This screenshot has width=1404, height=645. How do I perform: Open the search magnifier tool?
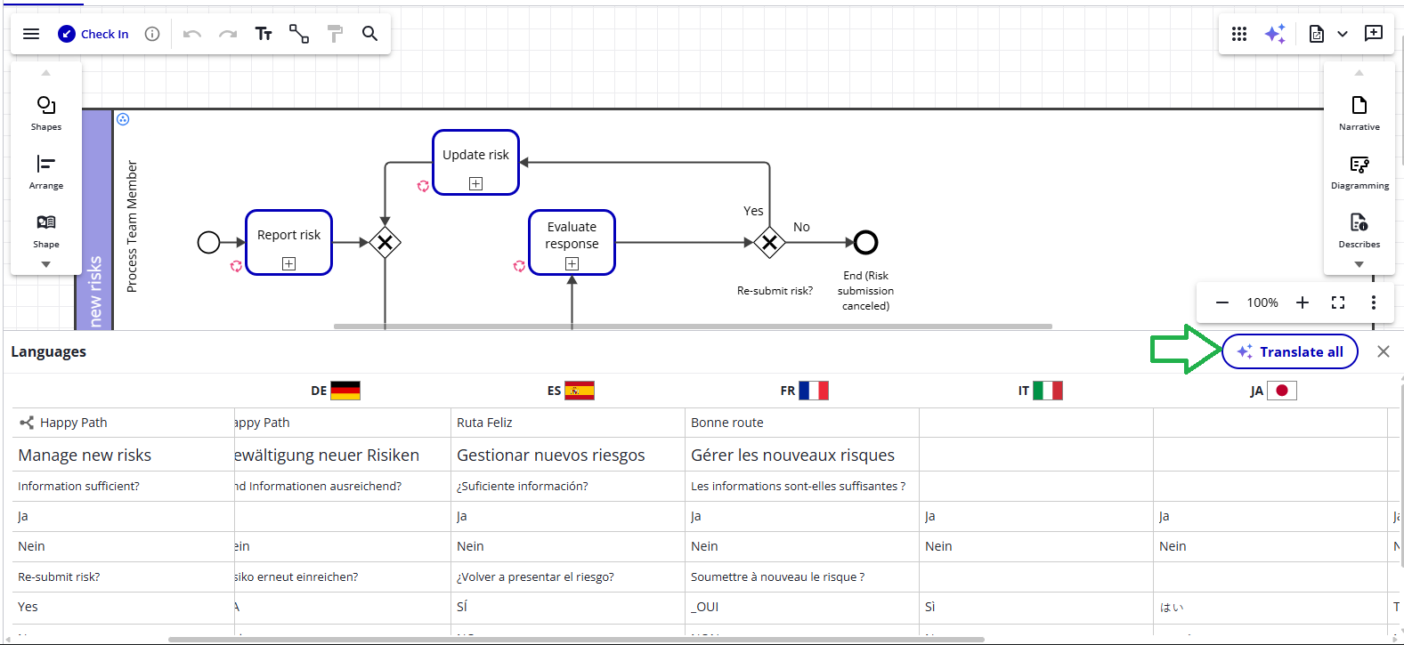tap(369, 34)
